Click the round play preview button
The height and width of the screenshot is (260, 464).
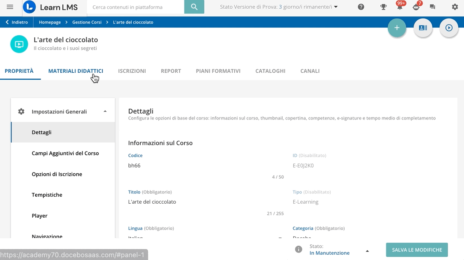[x=449, y=28]
